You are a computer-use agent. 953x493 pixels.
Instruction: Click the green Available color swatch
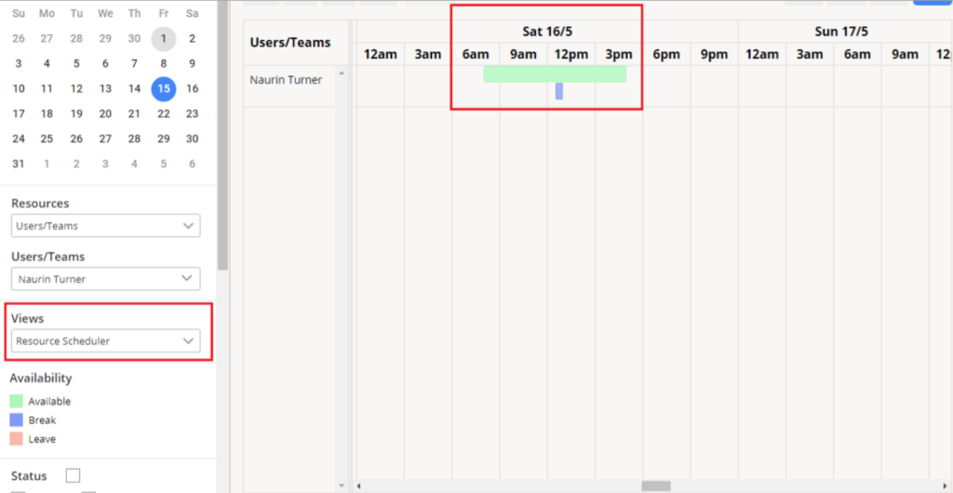pyautogui.click(x=18, y=402)
